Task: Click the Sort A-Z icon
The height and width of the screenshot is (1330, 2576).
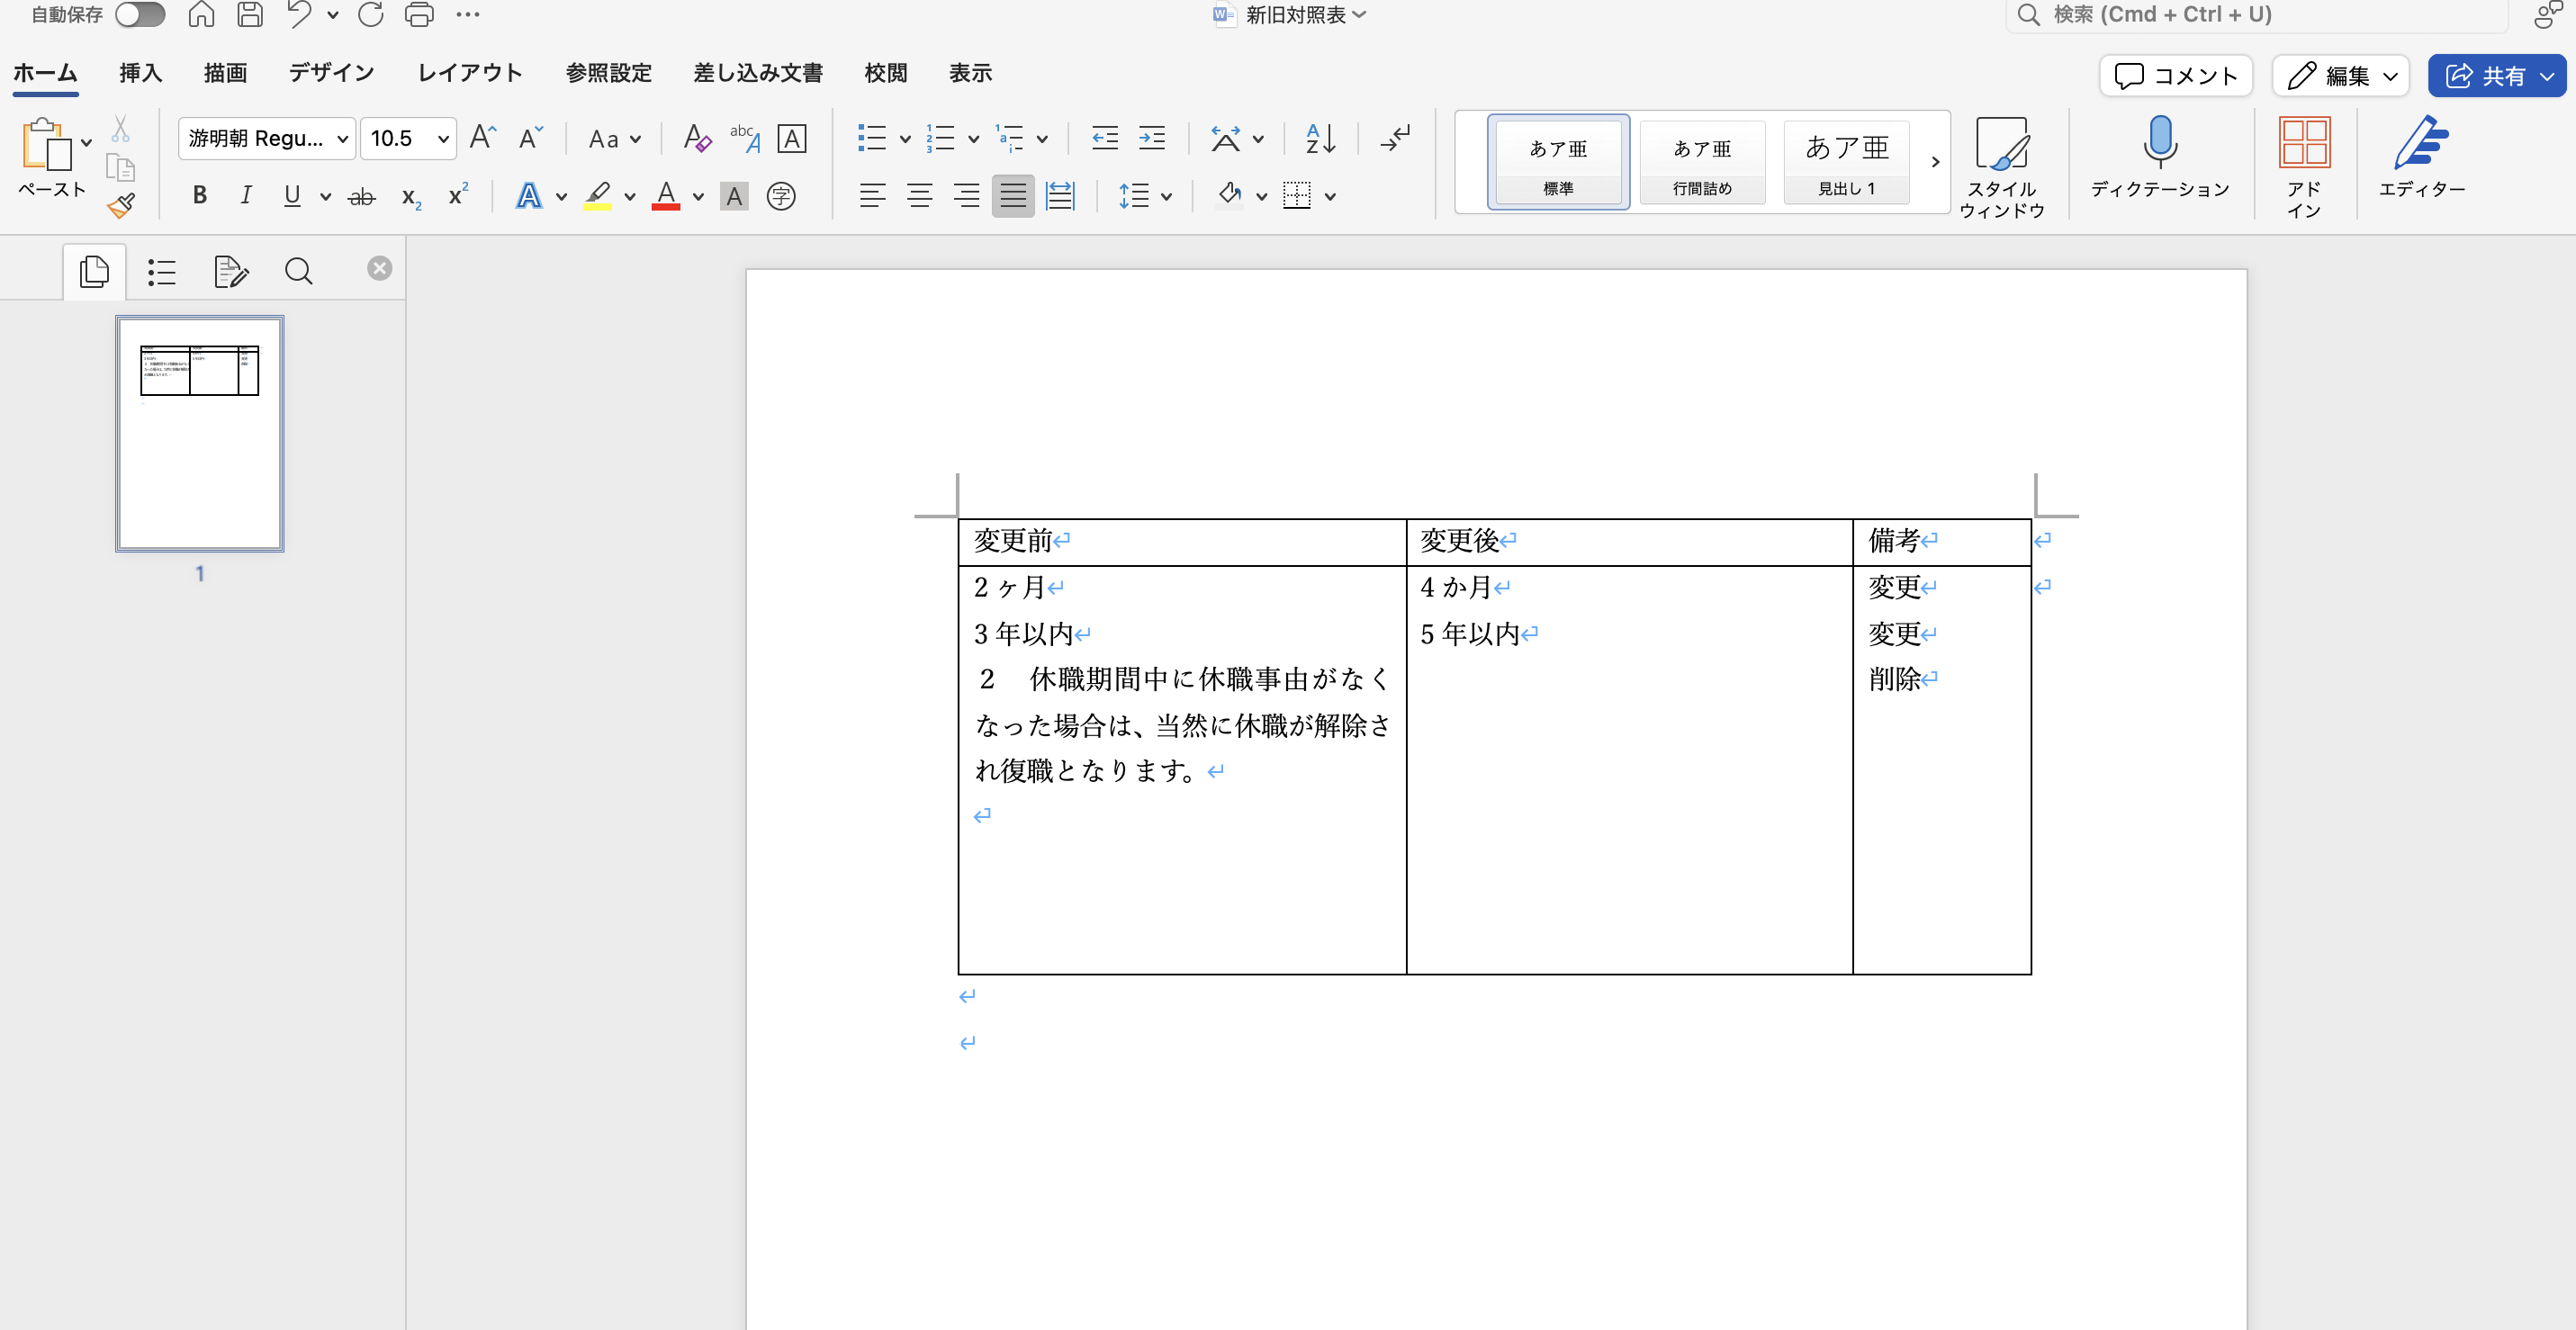Action: 1320,139
